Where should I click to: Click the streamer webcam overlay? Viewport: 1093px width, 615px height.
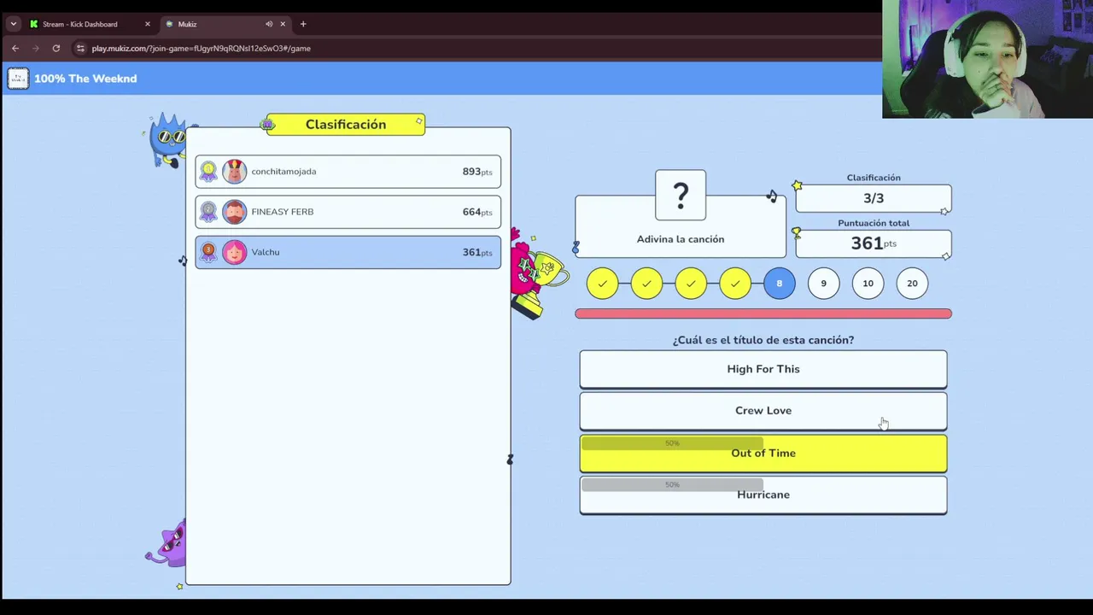point(988,59)
